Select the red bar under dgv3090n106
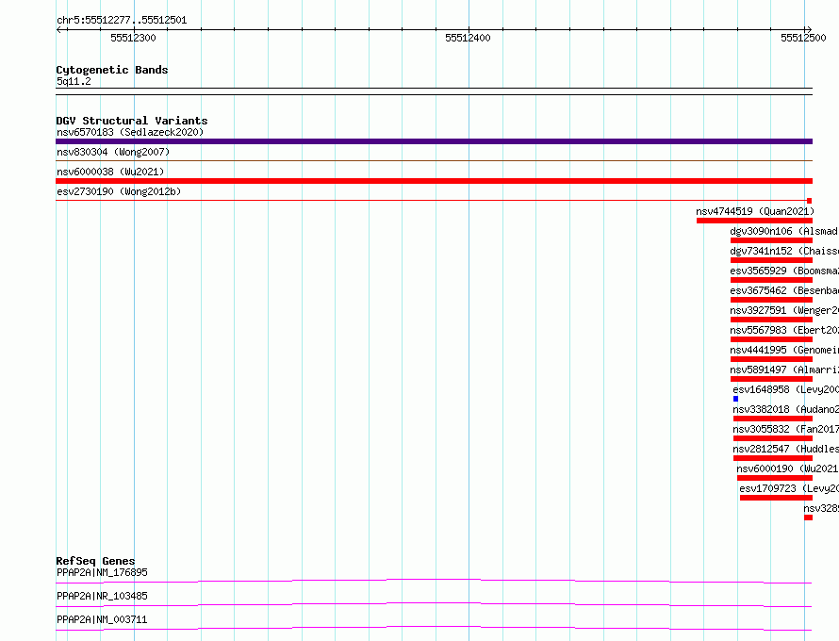Screen dimensions: 839x641 coord(771,240)
